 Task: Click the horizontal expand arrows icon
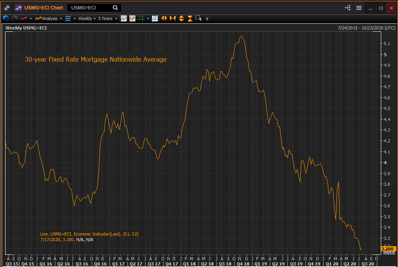tap(164, 18)
